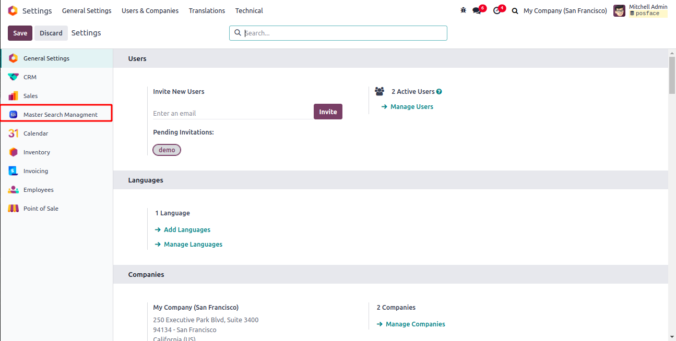This screenshot has height=341, width=676.
Task: Open the Translations menu
Action: point(207,10)
